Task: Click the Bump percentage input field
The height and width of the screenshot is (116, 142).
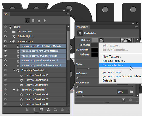Action: click(122, 92)
